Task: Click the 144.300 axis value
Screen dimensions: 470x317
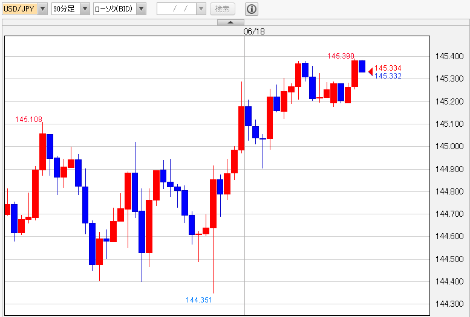Action: point(449,304)
